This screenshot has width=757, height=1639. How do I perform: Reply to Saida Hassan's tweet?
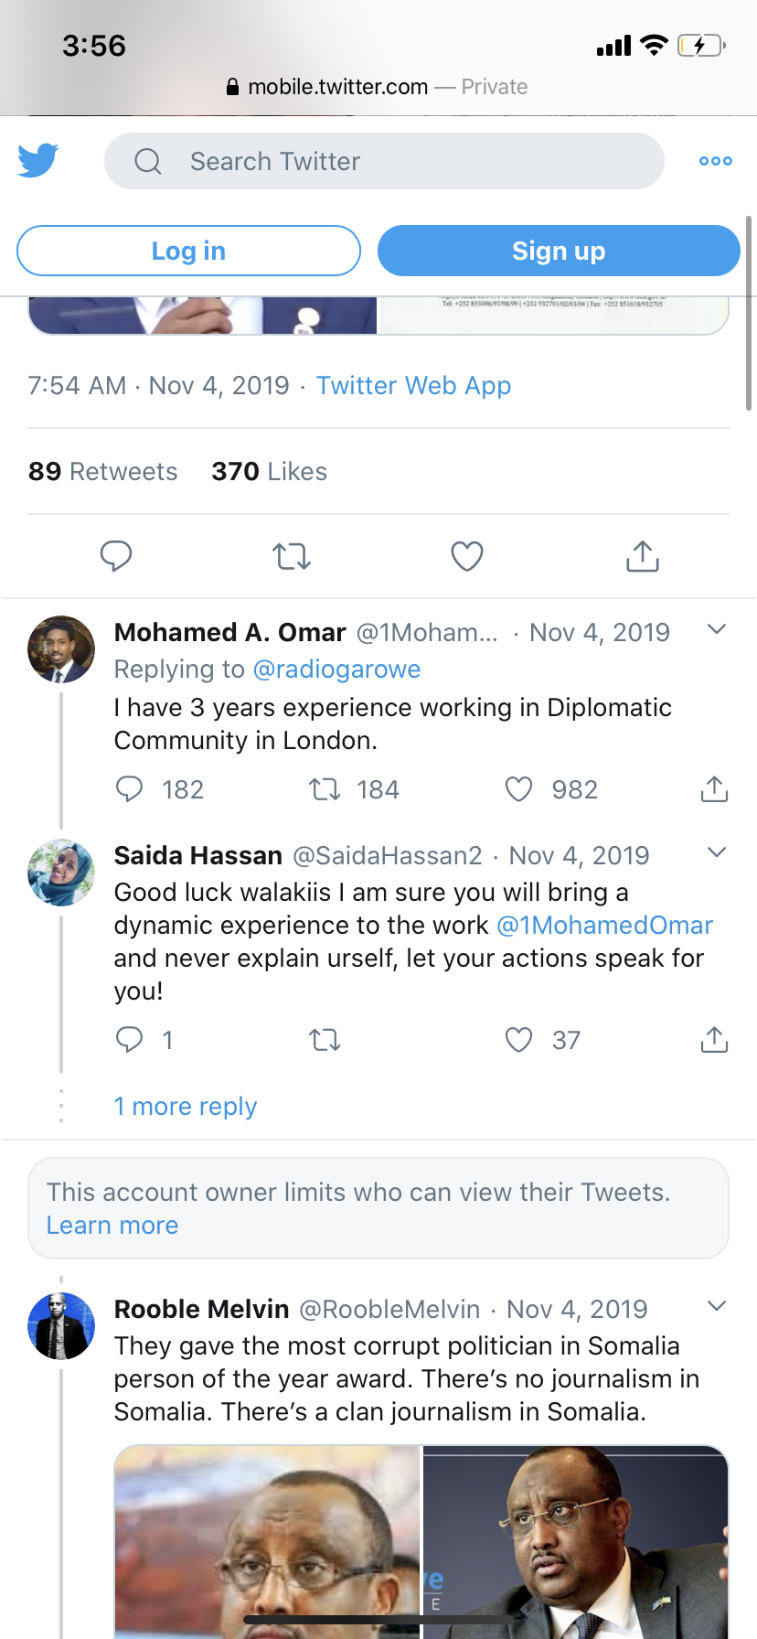129,1040
